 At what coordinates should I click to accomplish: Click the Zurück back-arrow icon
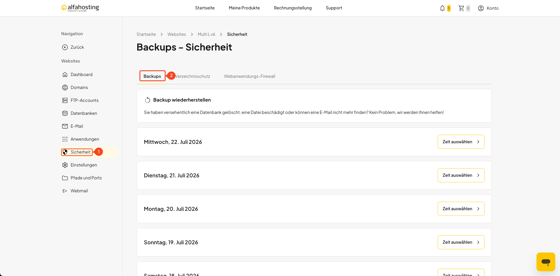(x=65, y=47)
